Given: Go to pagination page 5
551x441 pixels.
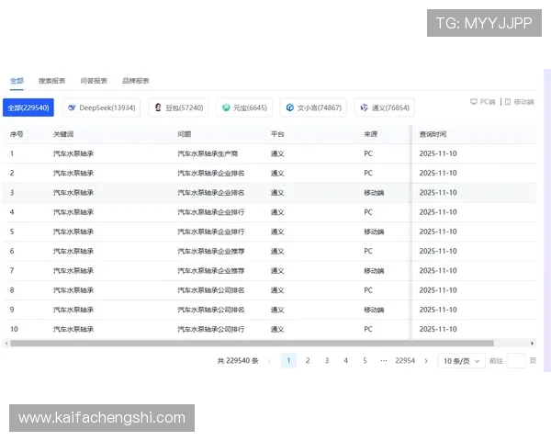Looking at the screenshot, I should [x=365, y=361].
